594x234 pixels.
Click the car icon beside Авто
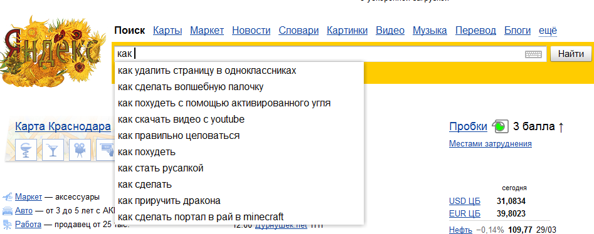point(7,211)
